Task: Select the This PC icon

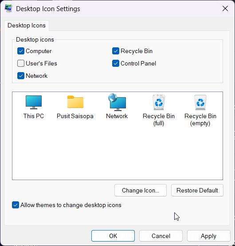Action: click(x=34, y=102)
